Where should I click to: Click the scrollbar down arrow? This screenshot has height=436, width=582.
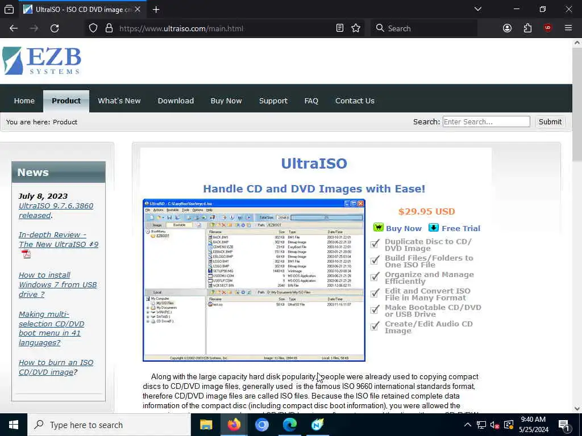point(577,409)
